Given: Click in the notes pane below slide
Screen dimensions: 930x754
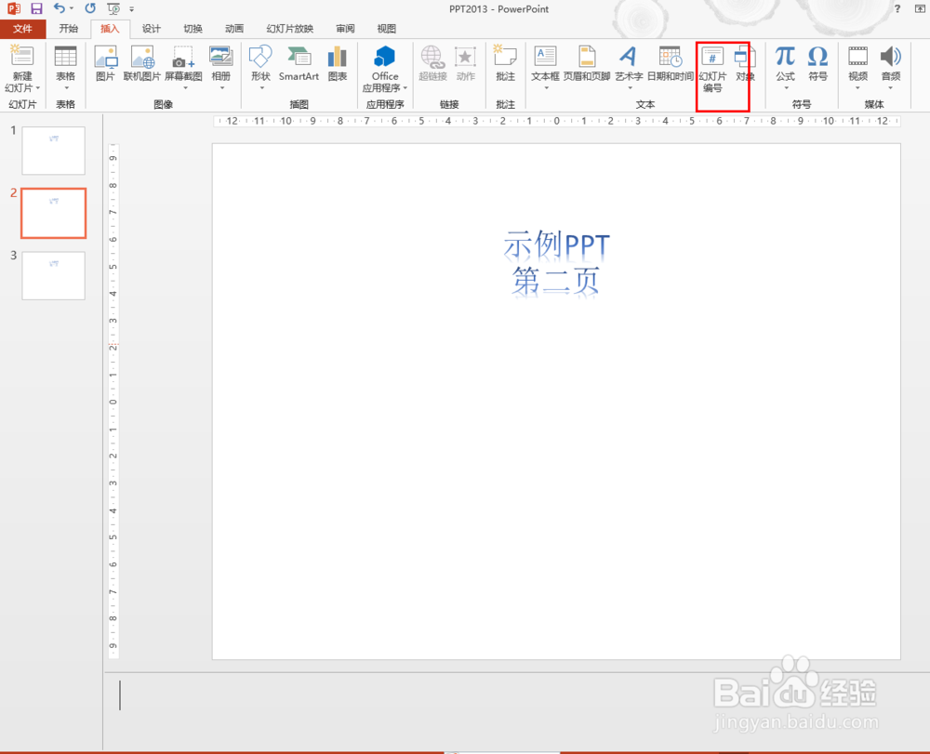Looking at the screenshot, I should 516,711.
